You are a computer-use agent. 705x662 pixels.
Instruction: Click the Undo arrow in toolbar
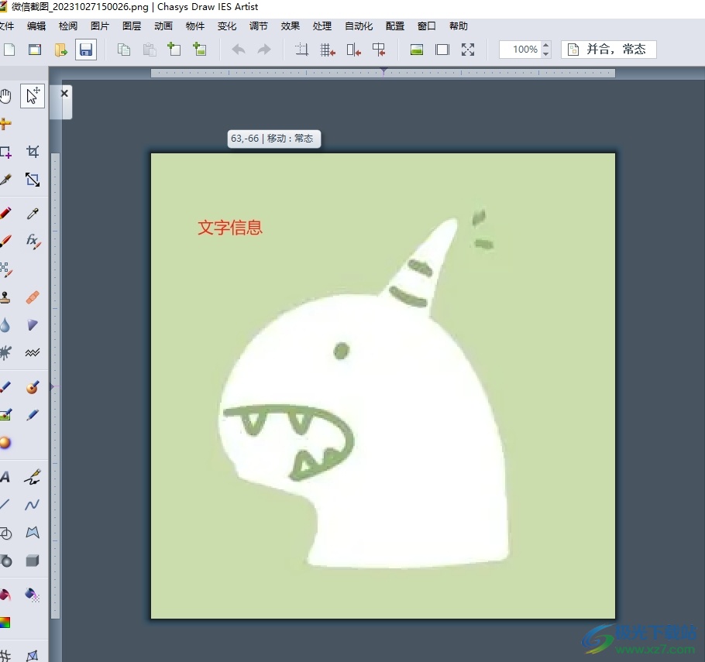239,50
